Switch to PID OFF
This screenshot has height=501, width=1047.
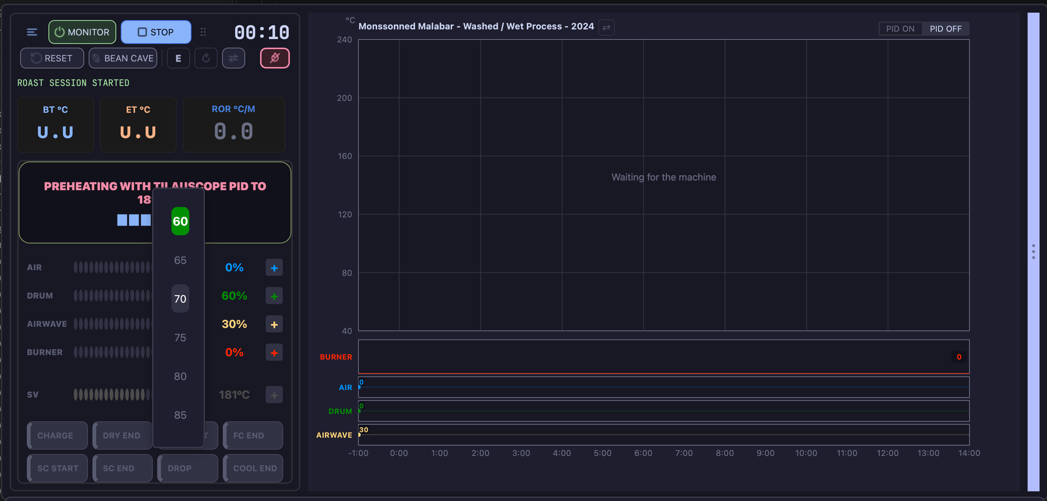945,29
